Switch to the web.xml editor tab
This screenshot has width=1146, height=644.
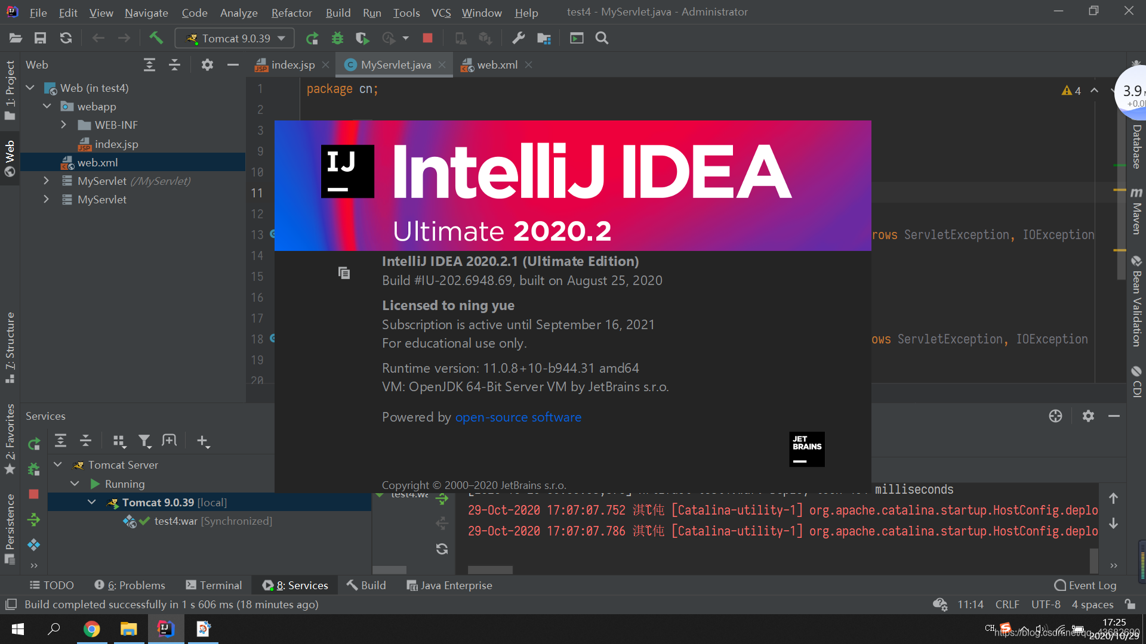497,64
